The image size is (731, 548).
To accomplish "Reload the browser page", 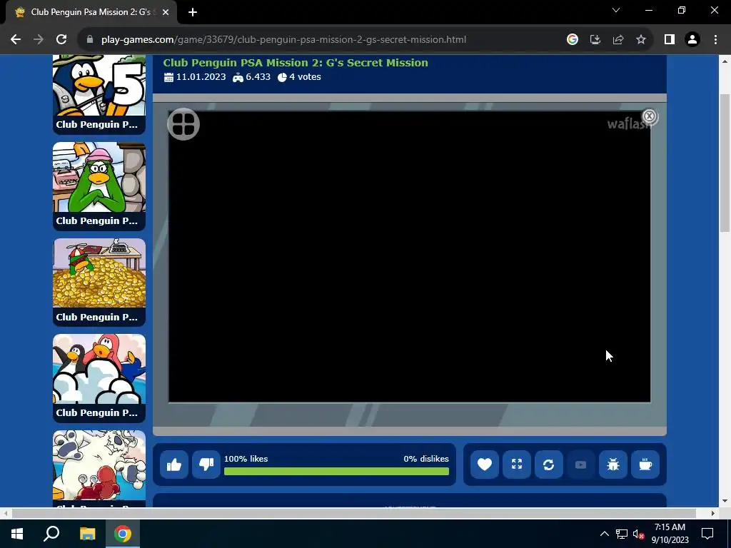I will pos(61,40).
